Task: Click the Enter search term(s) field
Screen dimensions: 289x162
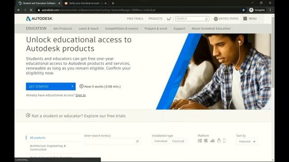Action: point(112,141)
